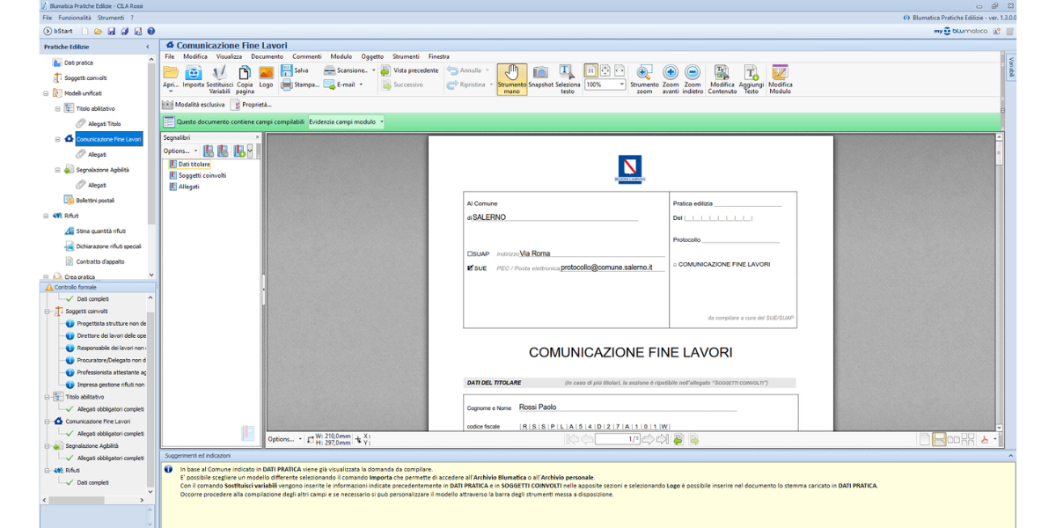The image size is (1056, 528).
Task: Open the Sostituisci Variabili tool
Action: [x=220, y=77]
